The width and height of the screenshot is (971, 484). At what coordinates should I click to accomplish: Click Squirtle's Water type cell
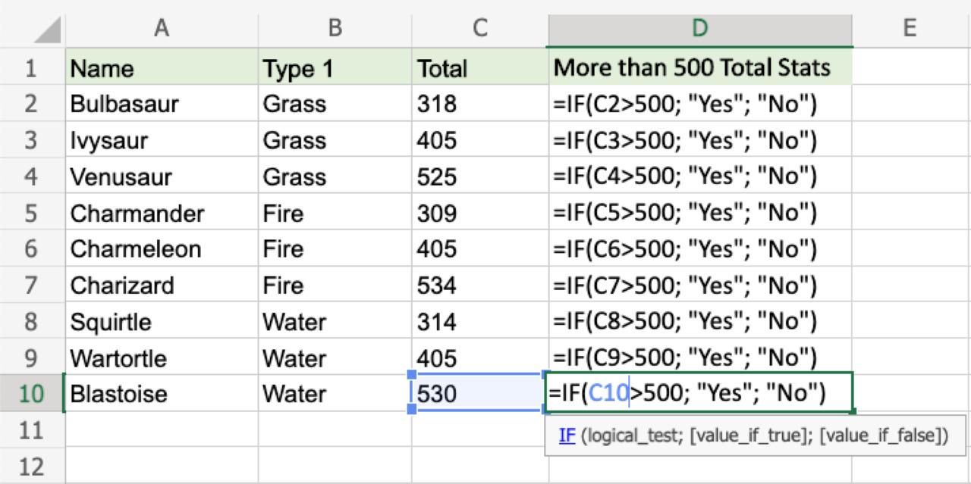click(294, 322)
